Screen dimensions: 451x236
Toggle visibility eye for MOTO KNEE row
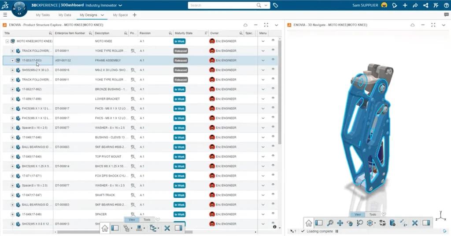[x=273, y=40]
